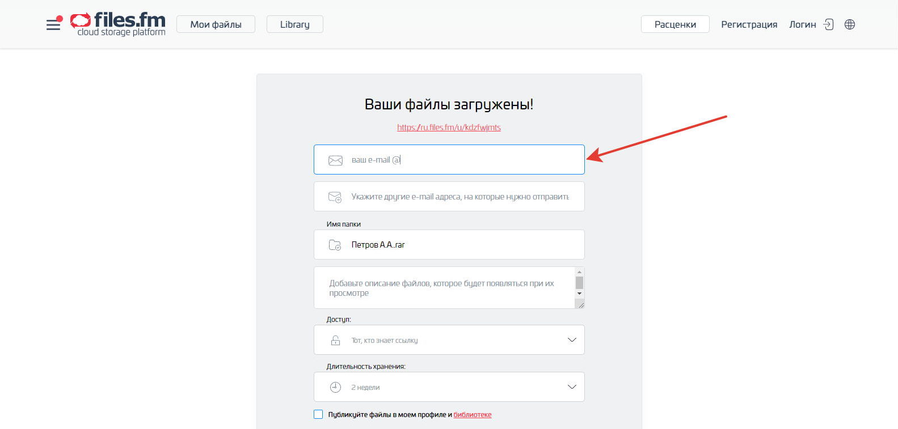Click the folder icon beside Петров А.А..rar
The image size is (898, 429).
[x=335, y=245]
